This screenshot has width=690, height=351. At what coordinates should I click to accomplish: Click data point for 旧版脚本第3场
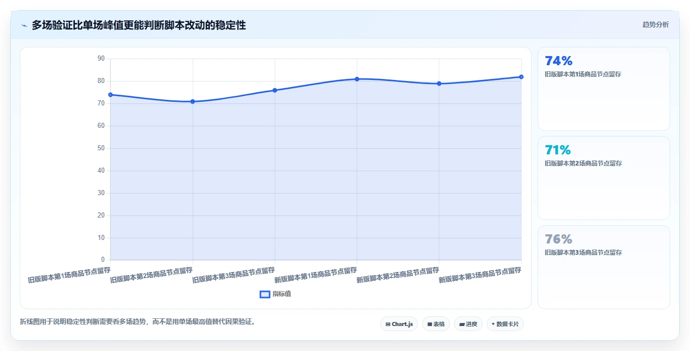point(275,90)
